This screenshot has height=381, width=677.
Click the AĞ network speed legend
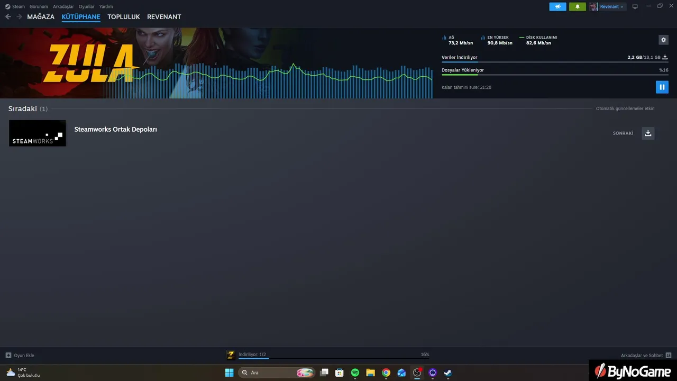pos(458,40)
